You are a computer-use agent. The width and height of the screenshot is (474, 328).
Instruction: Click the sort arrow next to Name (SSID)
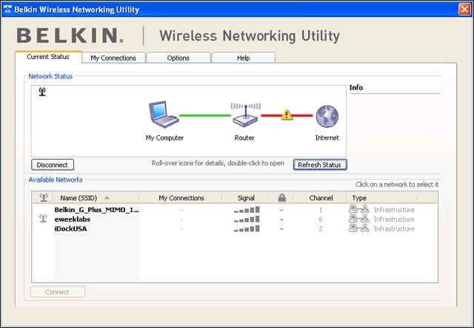107,198
